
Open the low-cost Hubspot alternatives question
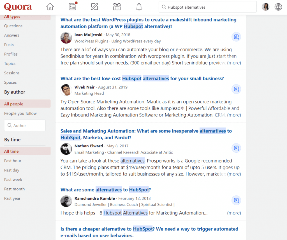coord(142,79)
